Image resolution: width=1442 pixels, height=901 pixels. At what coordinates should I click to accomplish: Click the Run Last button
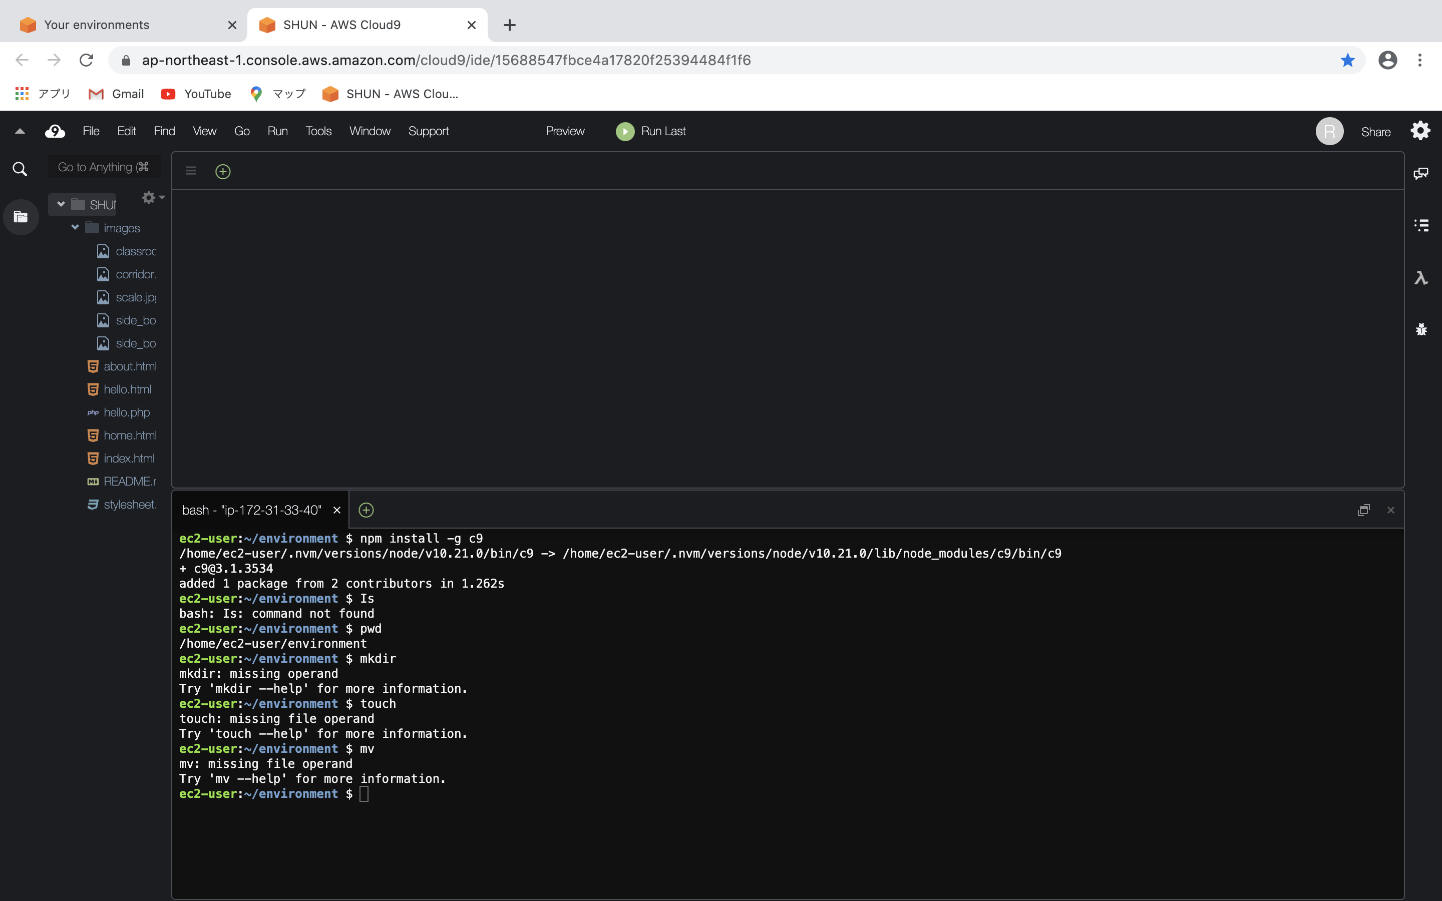tap(651, 131)
